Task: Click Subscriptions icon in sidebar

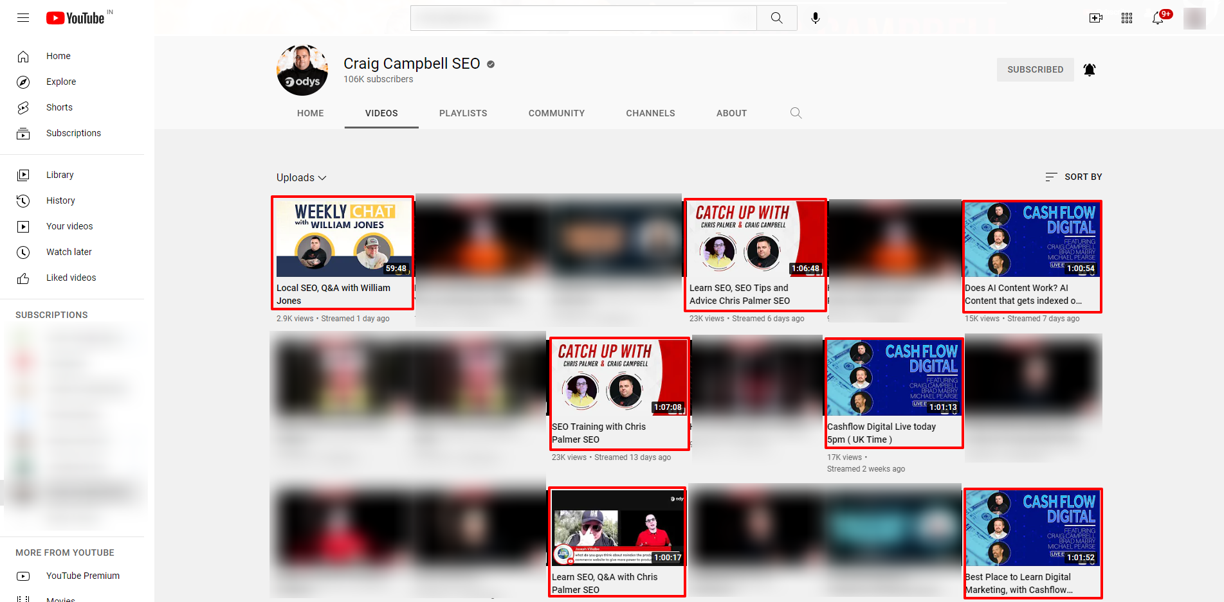Action: pyautogui.click(x=23, y=134)
